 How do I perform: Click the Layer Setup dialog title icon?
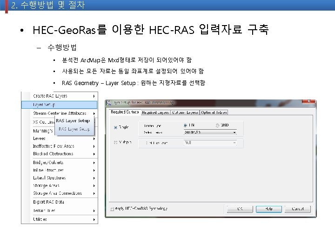click(x=108, y=103)
